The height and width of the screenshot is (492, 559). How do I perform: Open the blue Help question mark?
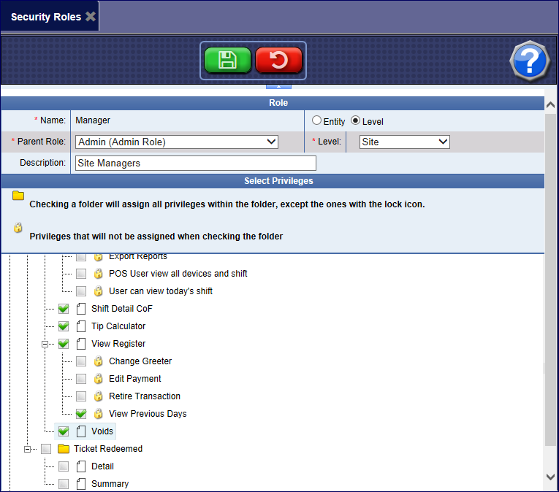pos(529,61)
